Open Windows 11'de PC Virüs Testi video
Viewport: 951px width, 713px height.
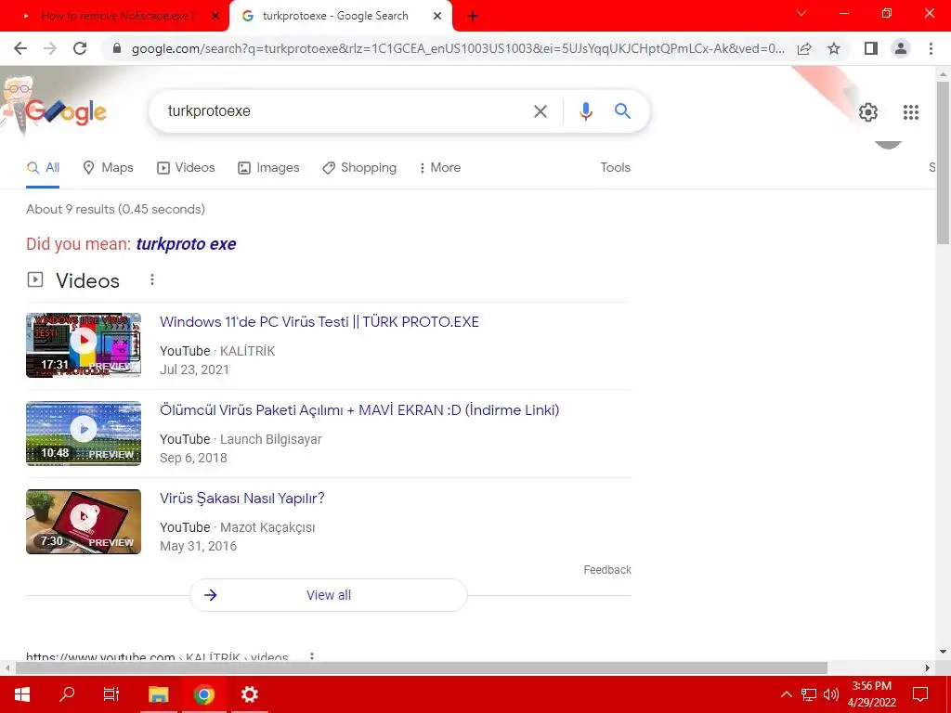(319, 322)
